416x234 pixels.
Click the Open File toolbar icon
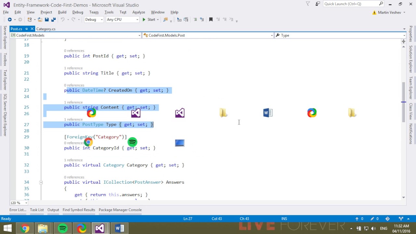pos(40,19)
